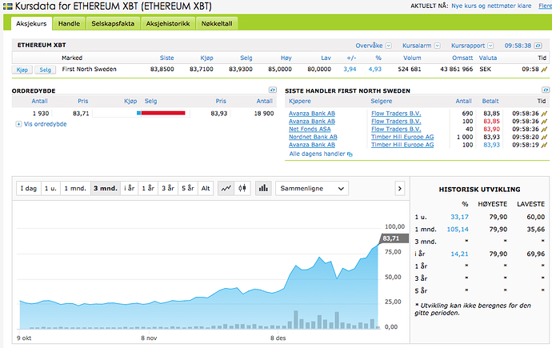Open the Sammenligne dropdown

(312, 188)
